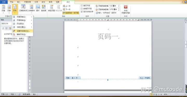Select the page thumbnails view in navigation pane
The height and width of the screenshot is (97, 187).
(6, 28)
